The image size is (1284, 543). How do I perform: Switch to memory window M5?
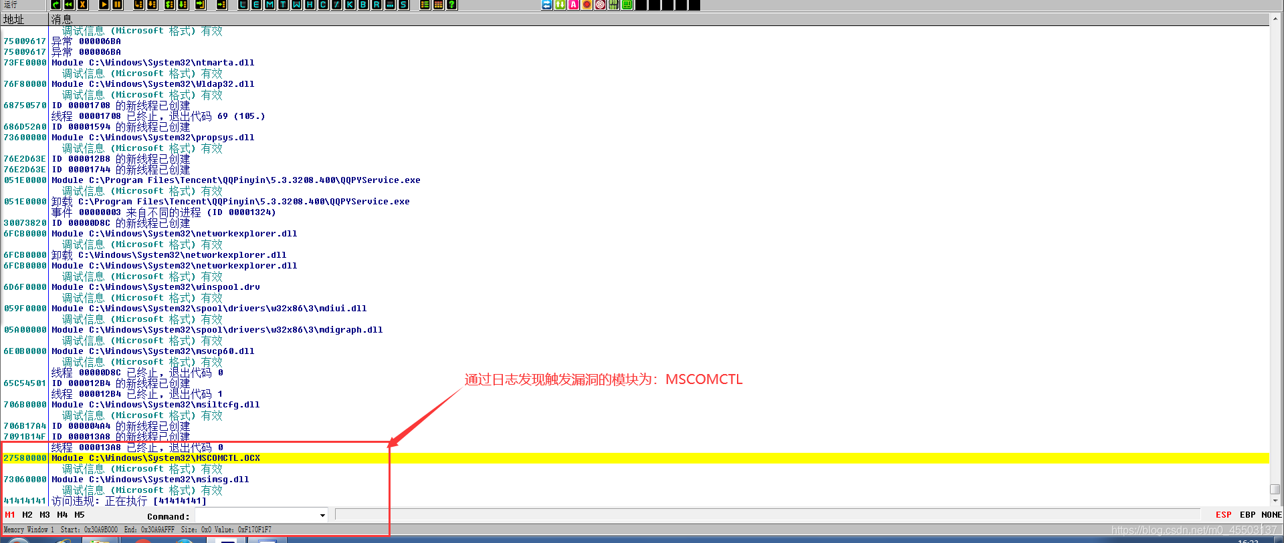(79, 515)
